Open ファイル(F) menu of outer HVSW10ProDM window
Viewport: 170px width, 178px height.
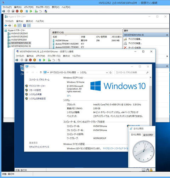(x=7, y=7)
